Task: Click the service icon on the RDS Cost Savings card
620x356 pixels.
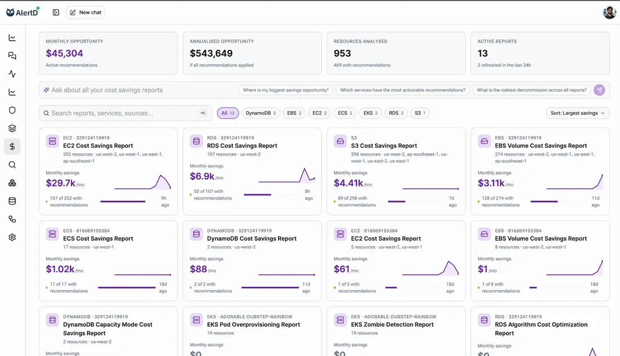Action: [196, 141]
